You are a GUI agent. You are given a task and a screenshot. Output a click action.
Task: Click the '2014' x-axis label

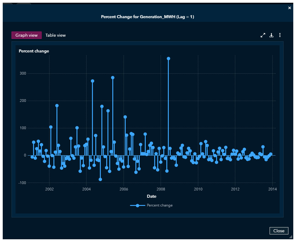[272, 189]
